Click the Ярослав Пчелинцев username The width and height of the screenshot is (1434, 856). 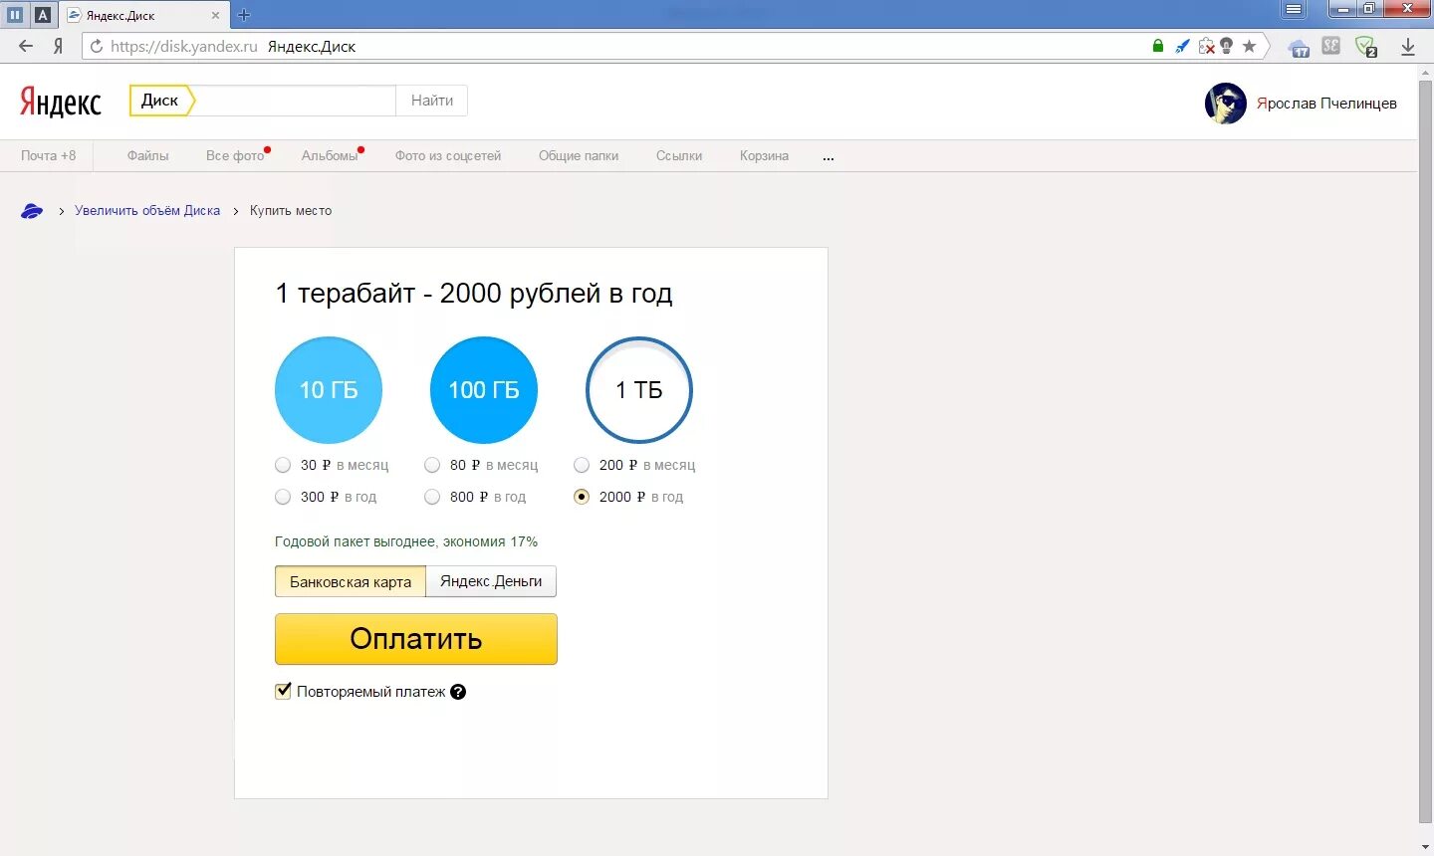pyautogui.click(x=1326, y=104)
